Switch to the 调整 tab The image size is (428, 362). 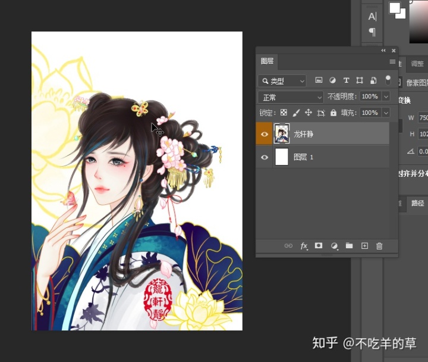click(417, 64)
